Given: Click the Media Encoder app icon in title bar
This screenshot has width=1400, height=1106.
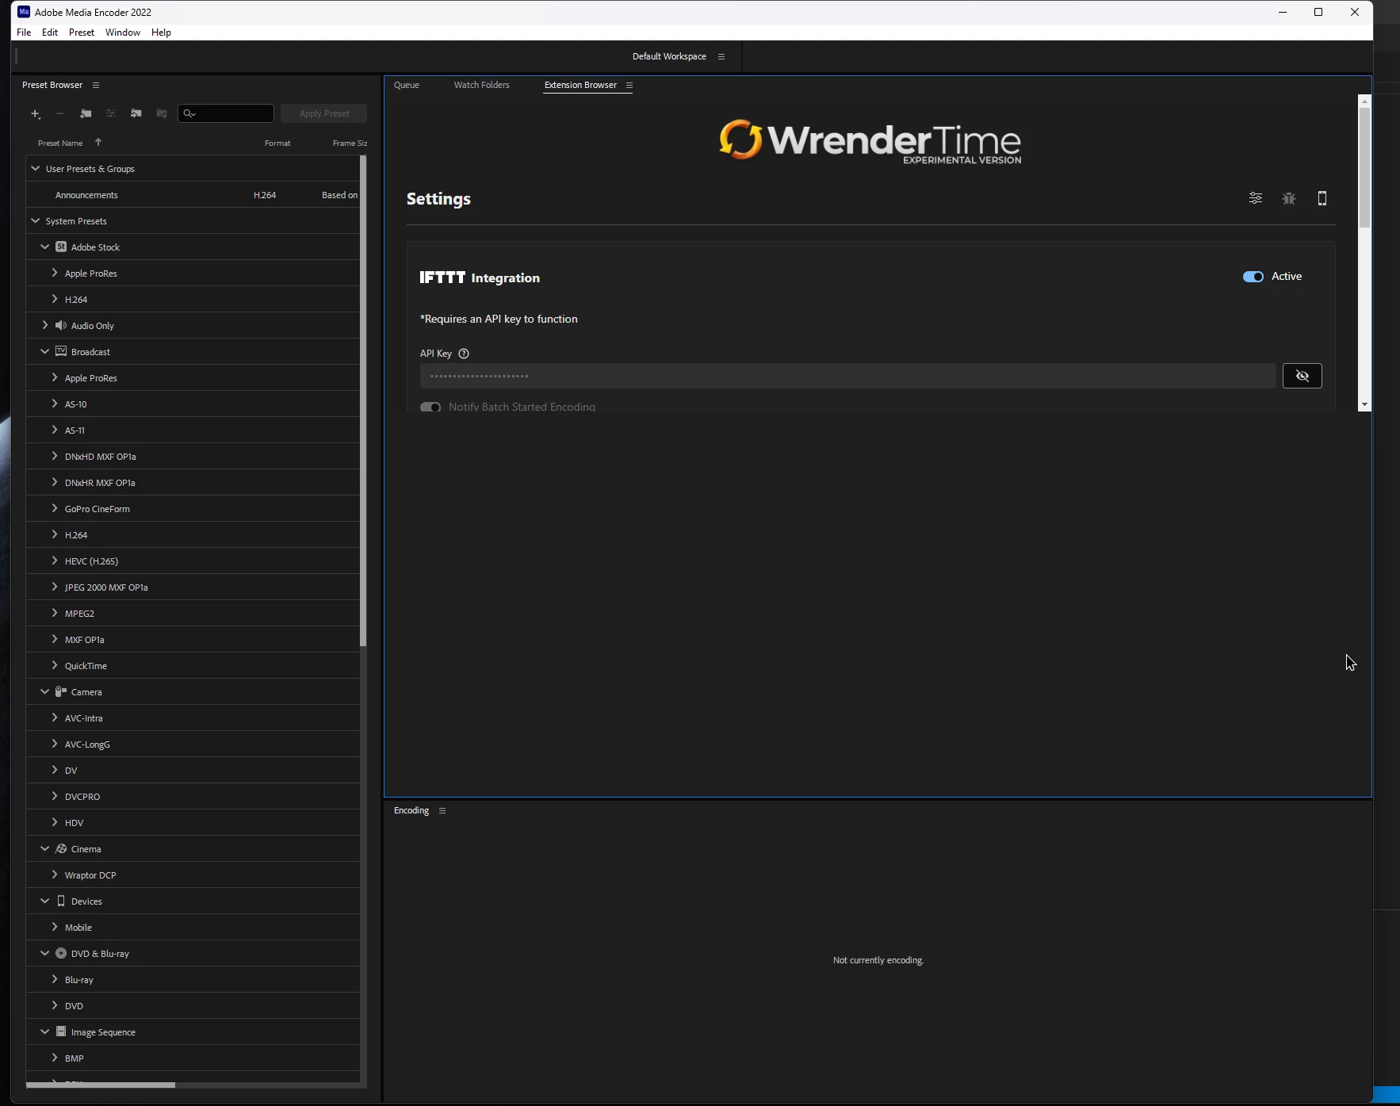Looking at the screenshot, I should [x=24, y=12].
